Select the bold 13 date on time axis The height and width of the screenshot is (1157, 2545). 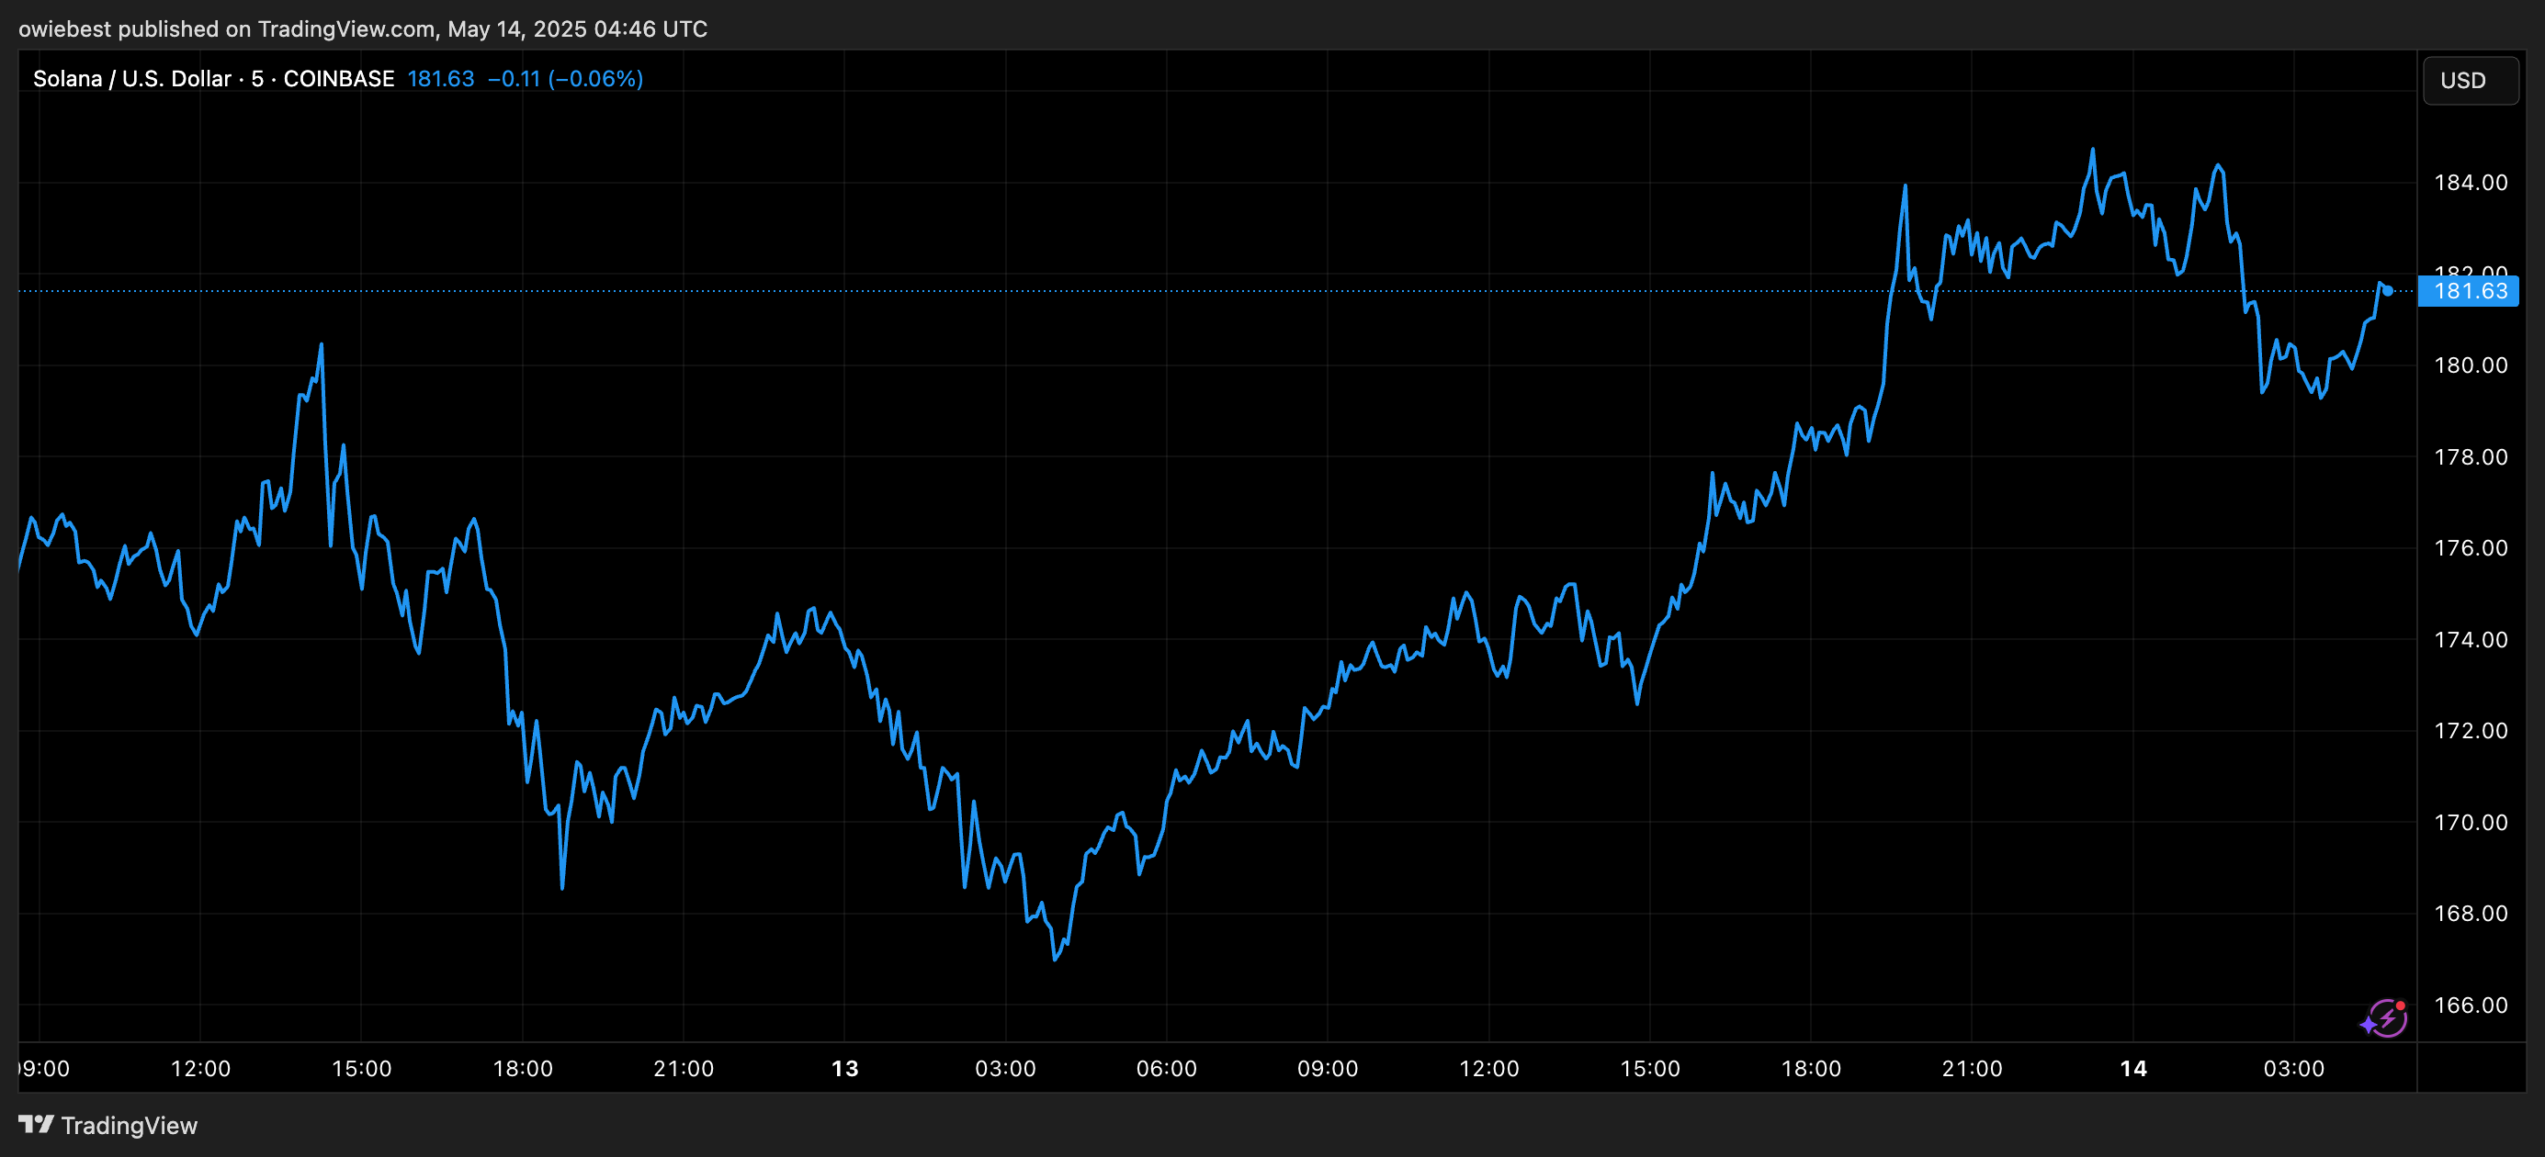tap(845, 1068)
